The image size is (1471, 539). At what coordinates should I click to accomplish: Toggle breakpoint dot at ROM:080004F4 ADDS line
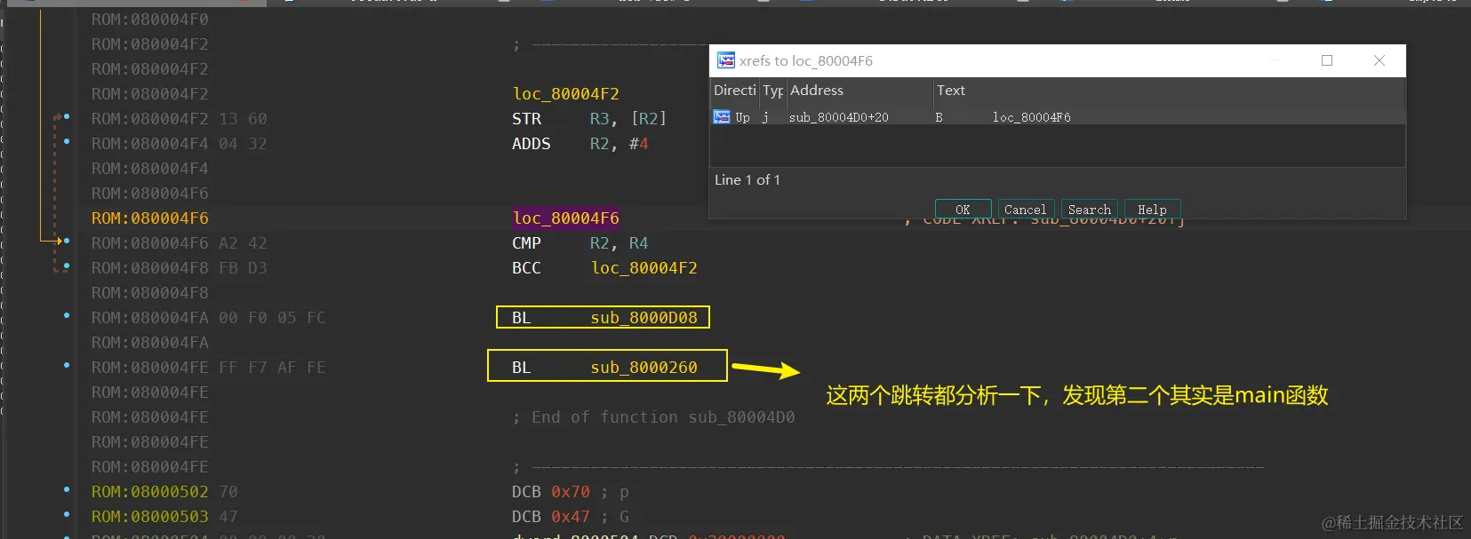point(67,141)
